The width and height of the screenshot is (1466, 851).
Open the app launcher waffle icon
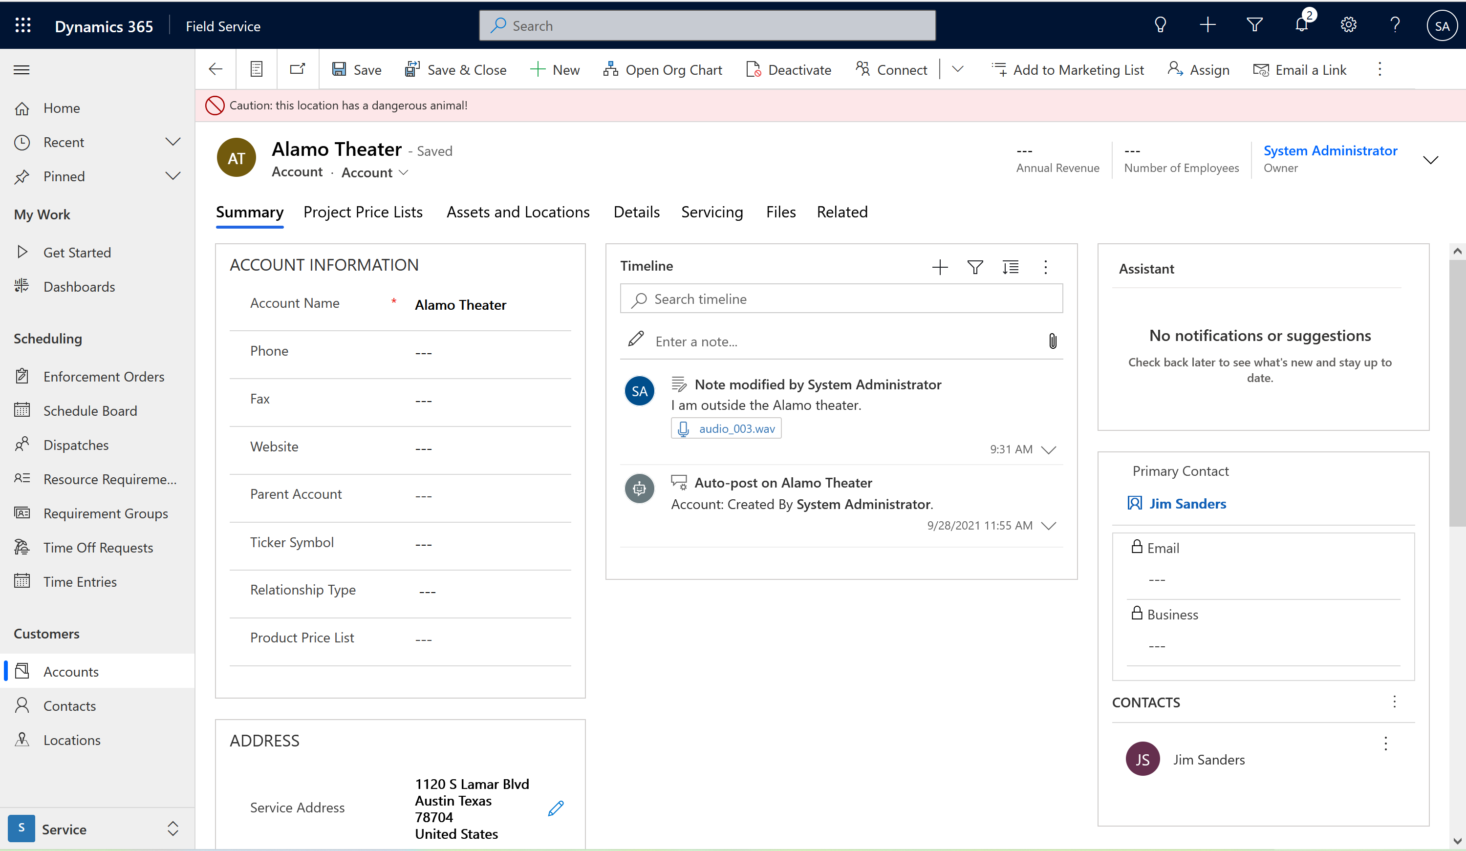[22, 25]
